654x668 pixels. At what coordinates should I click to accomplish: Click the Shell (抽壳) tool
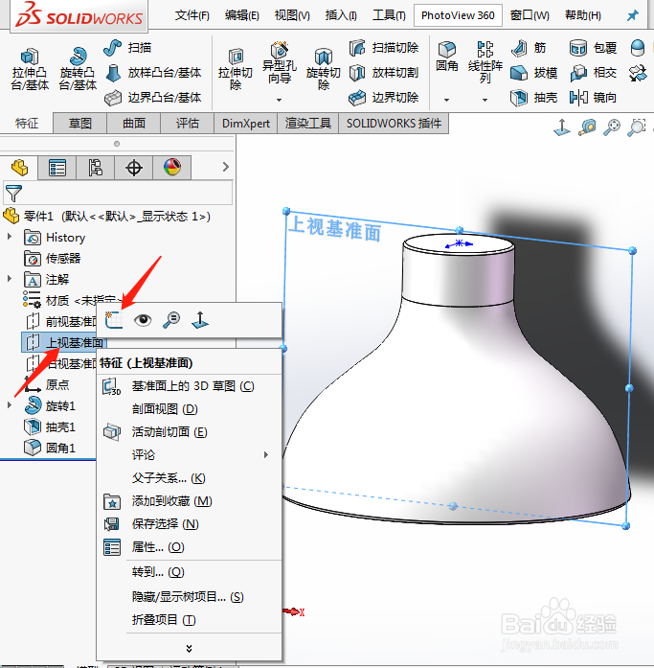click(x=534, y=98)
